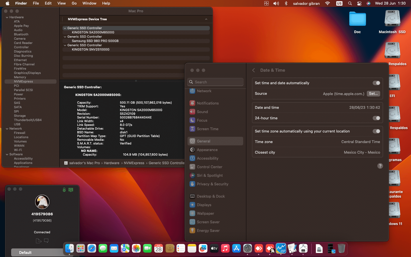Screen dimensions: 411x257
Task: Open Screen Saver settings
Action: coord(215,222)
